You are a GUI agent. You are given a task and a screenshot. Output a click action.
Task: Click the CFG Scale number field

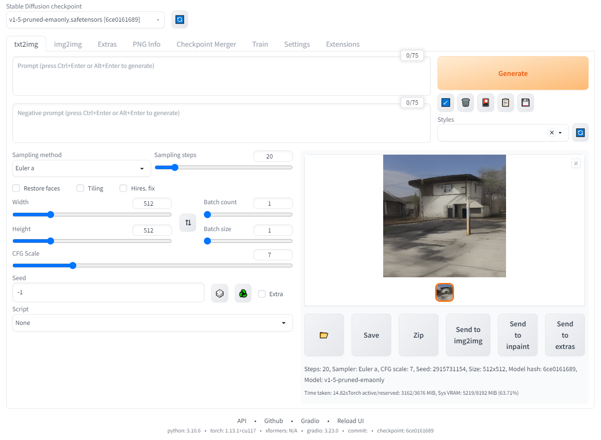[273, 255]
